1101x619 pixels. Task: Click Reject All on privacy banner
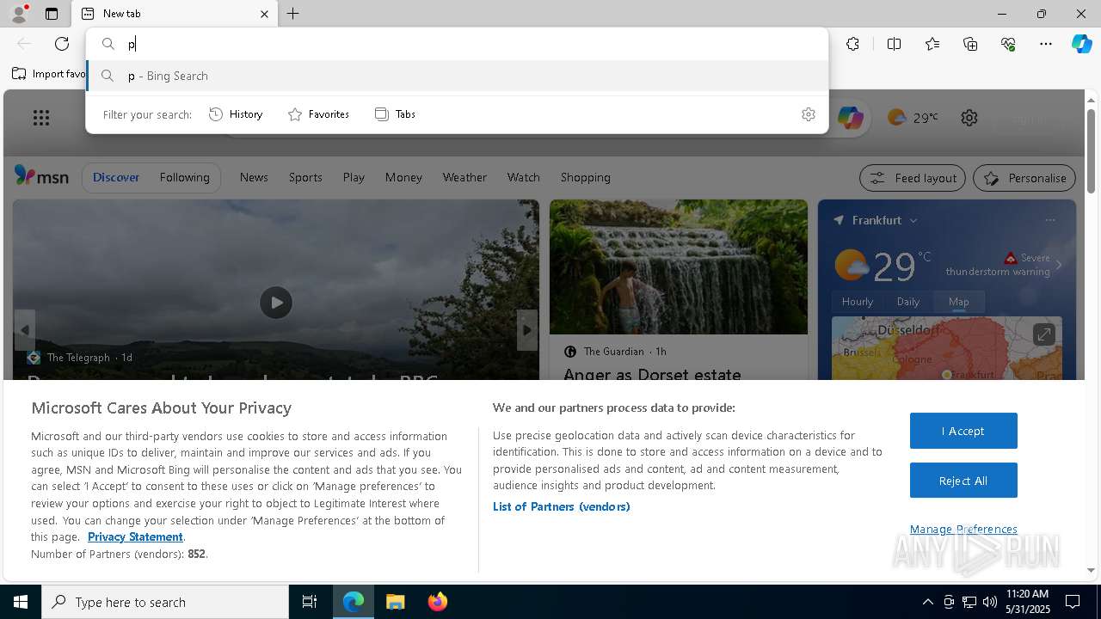point(963,481)
